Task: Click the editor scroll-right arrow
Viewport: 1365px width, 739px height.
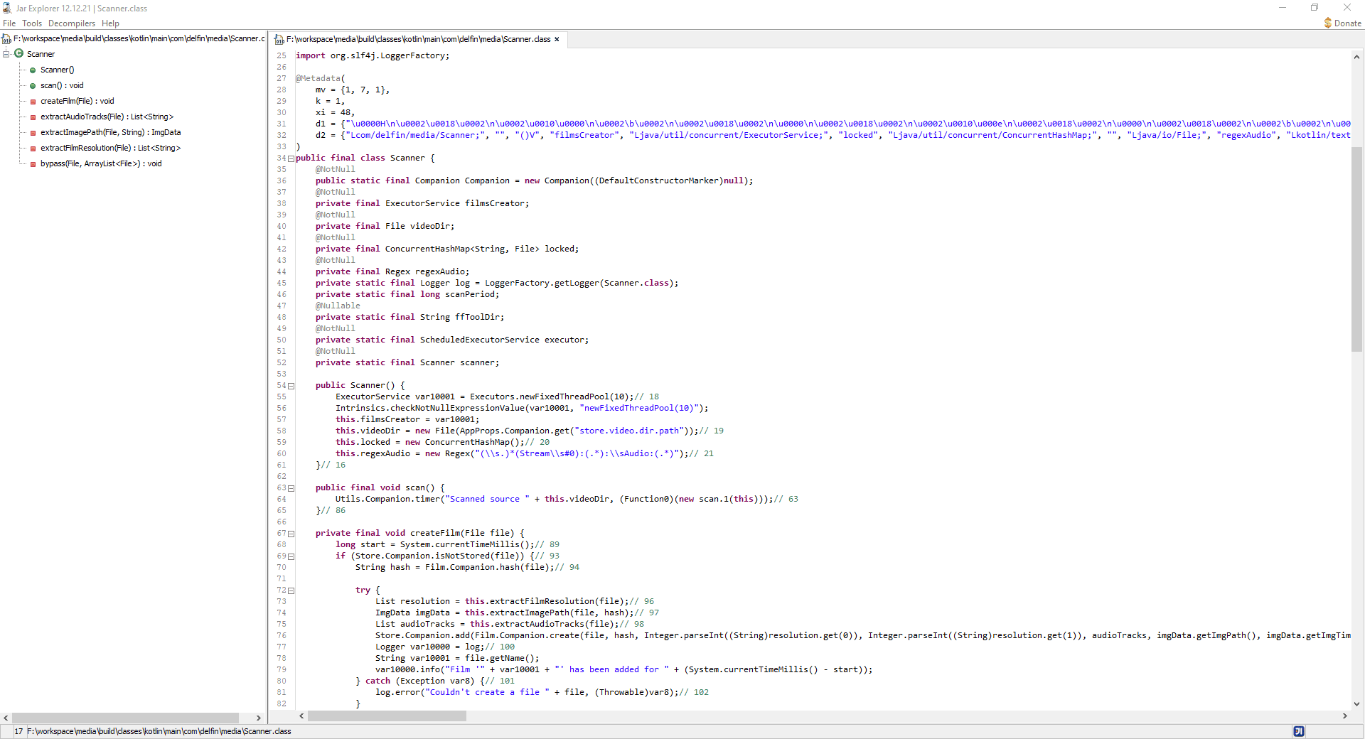Action: click(1344, 716)
